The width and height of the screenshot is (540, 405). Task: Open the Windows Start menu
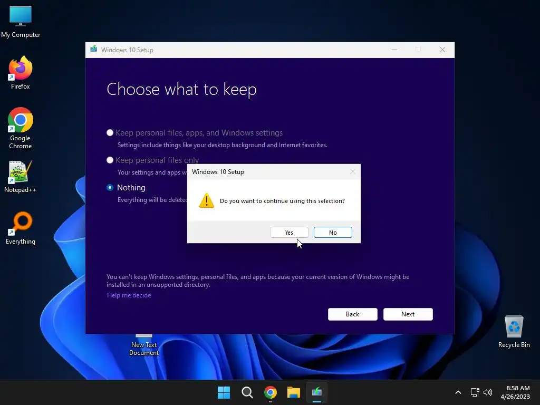224,392
